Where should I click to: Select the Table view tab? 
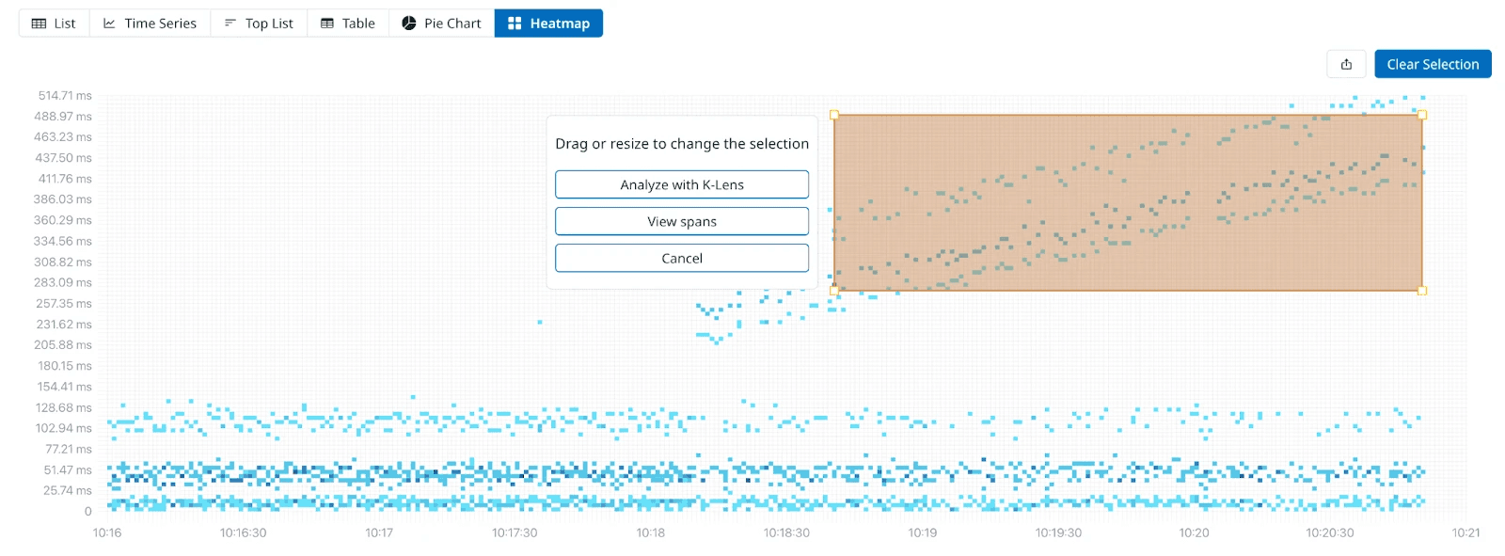tap(348, 24)
